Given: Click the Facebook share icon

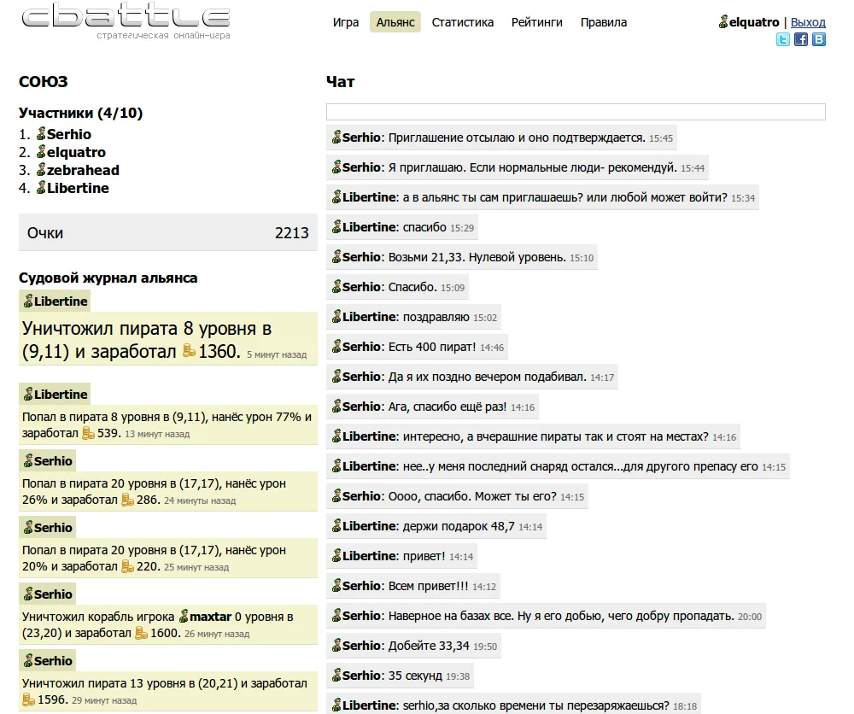Looking at the screenshot, I should tap(801, 39).
